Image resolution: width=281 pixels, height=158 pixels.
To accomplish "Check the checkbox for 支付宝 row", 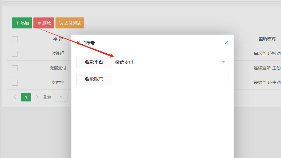I will (15, 83).
